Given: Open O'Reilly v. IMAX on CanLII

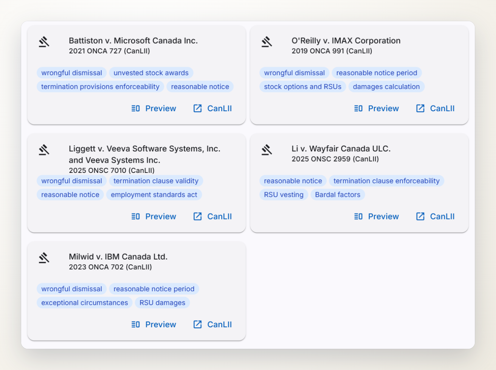Looking at the screenshot, I should [x=436, y=109].
